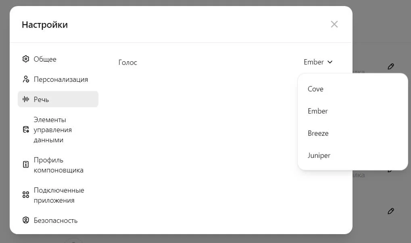Image resolution: width=411 pixels, height=243 pixels.
Task: Switch to the Персонализация settings section
Action: [61, 79]
